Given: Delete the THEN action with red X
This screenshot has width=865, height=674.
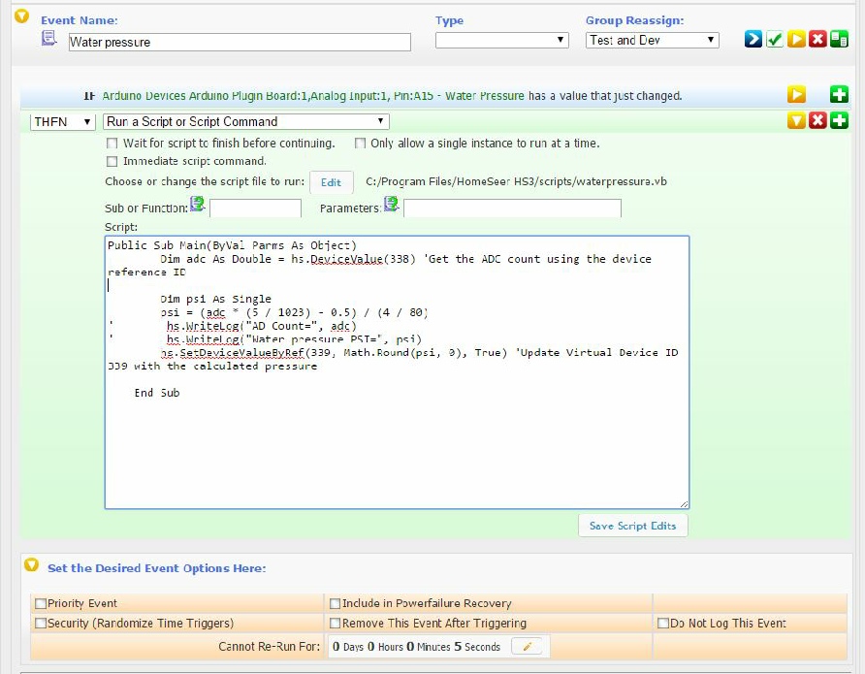Looking at the screenshot, I should [817, 120].
